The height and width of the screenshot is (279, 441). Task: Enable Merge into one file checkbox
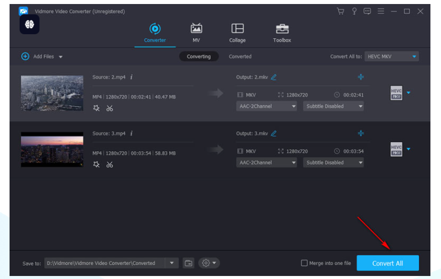coord(304,263)
